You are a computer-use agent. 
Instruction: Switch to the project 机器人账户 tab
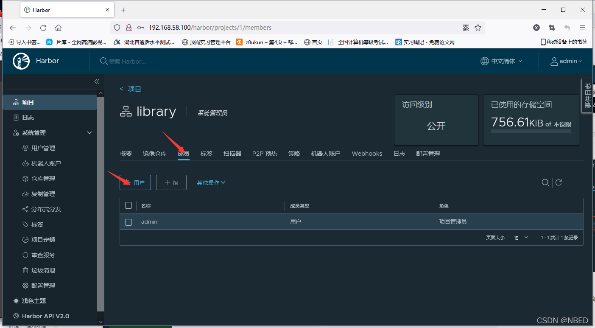[x=326, y=154]
